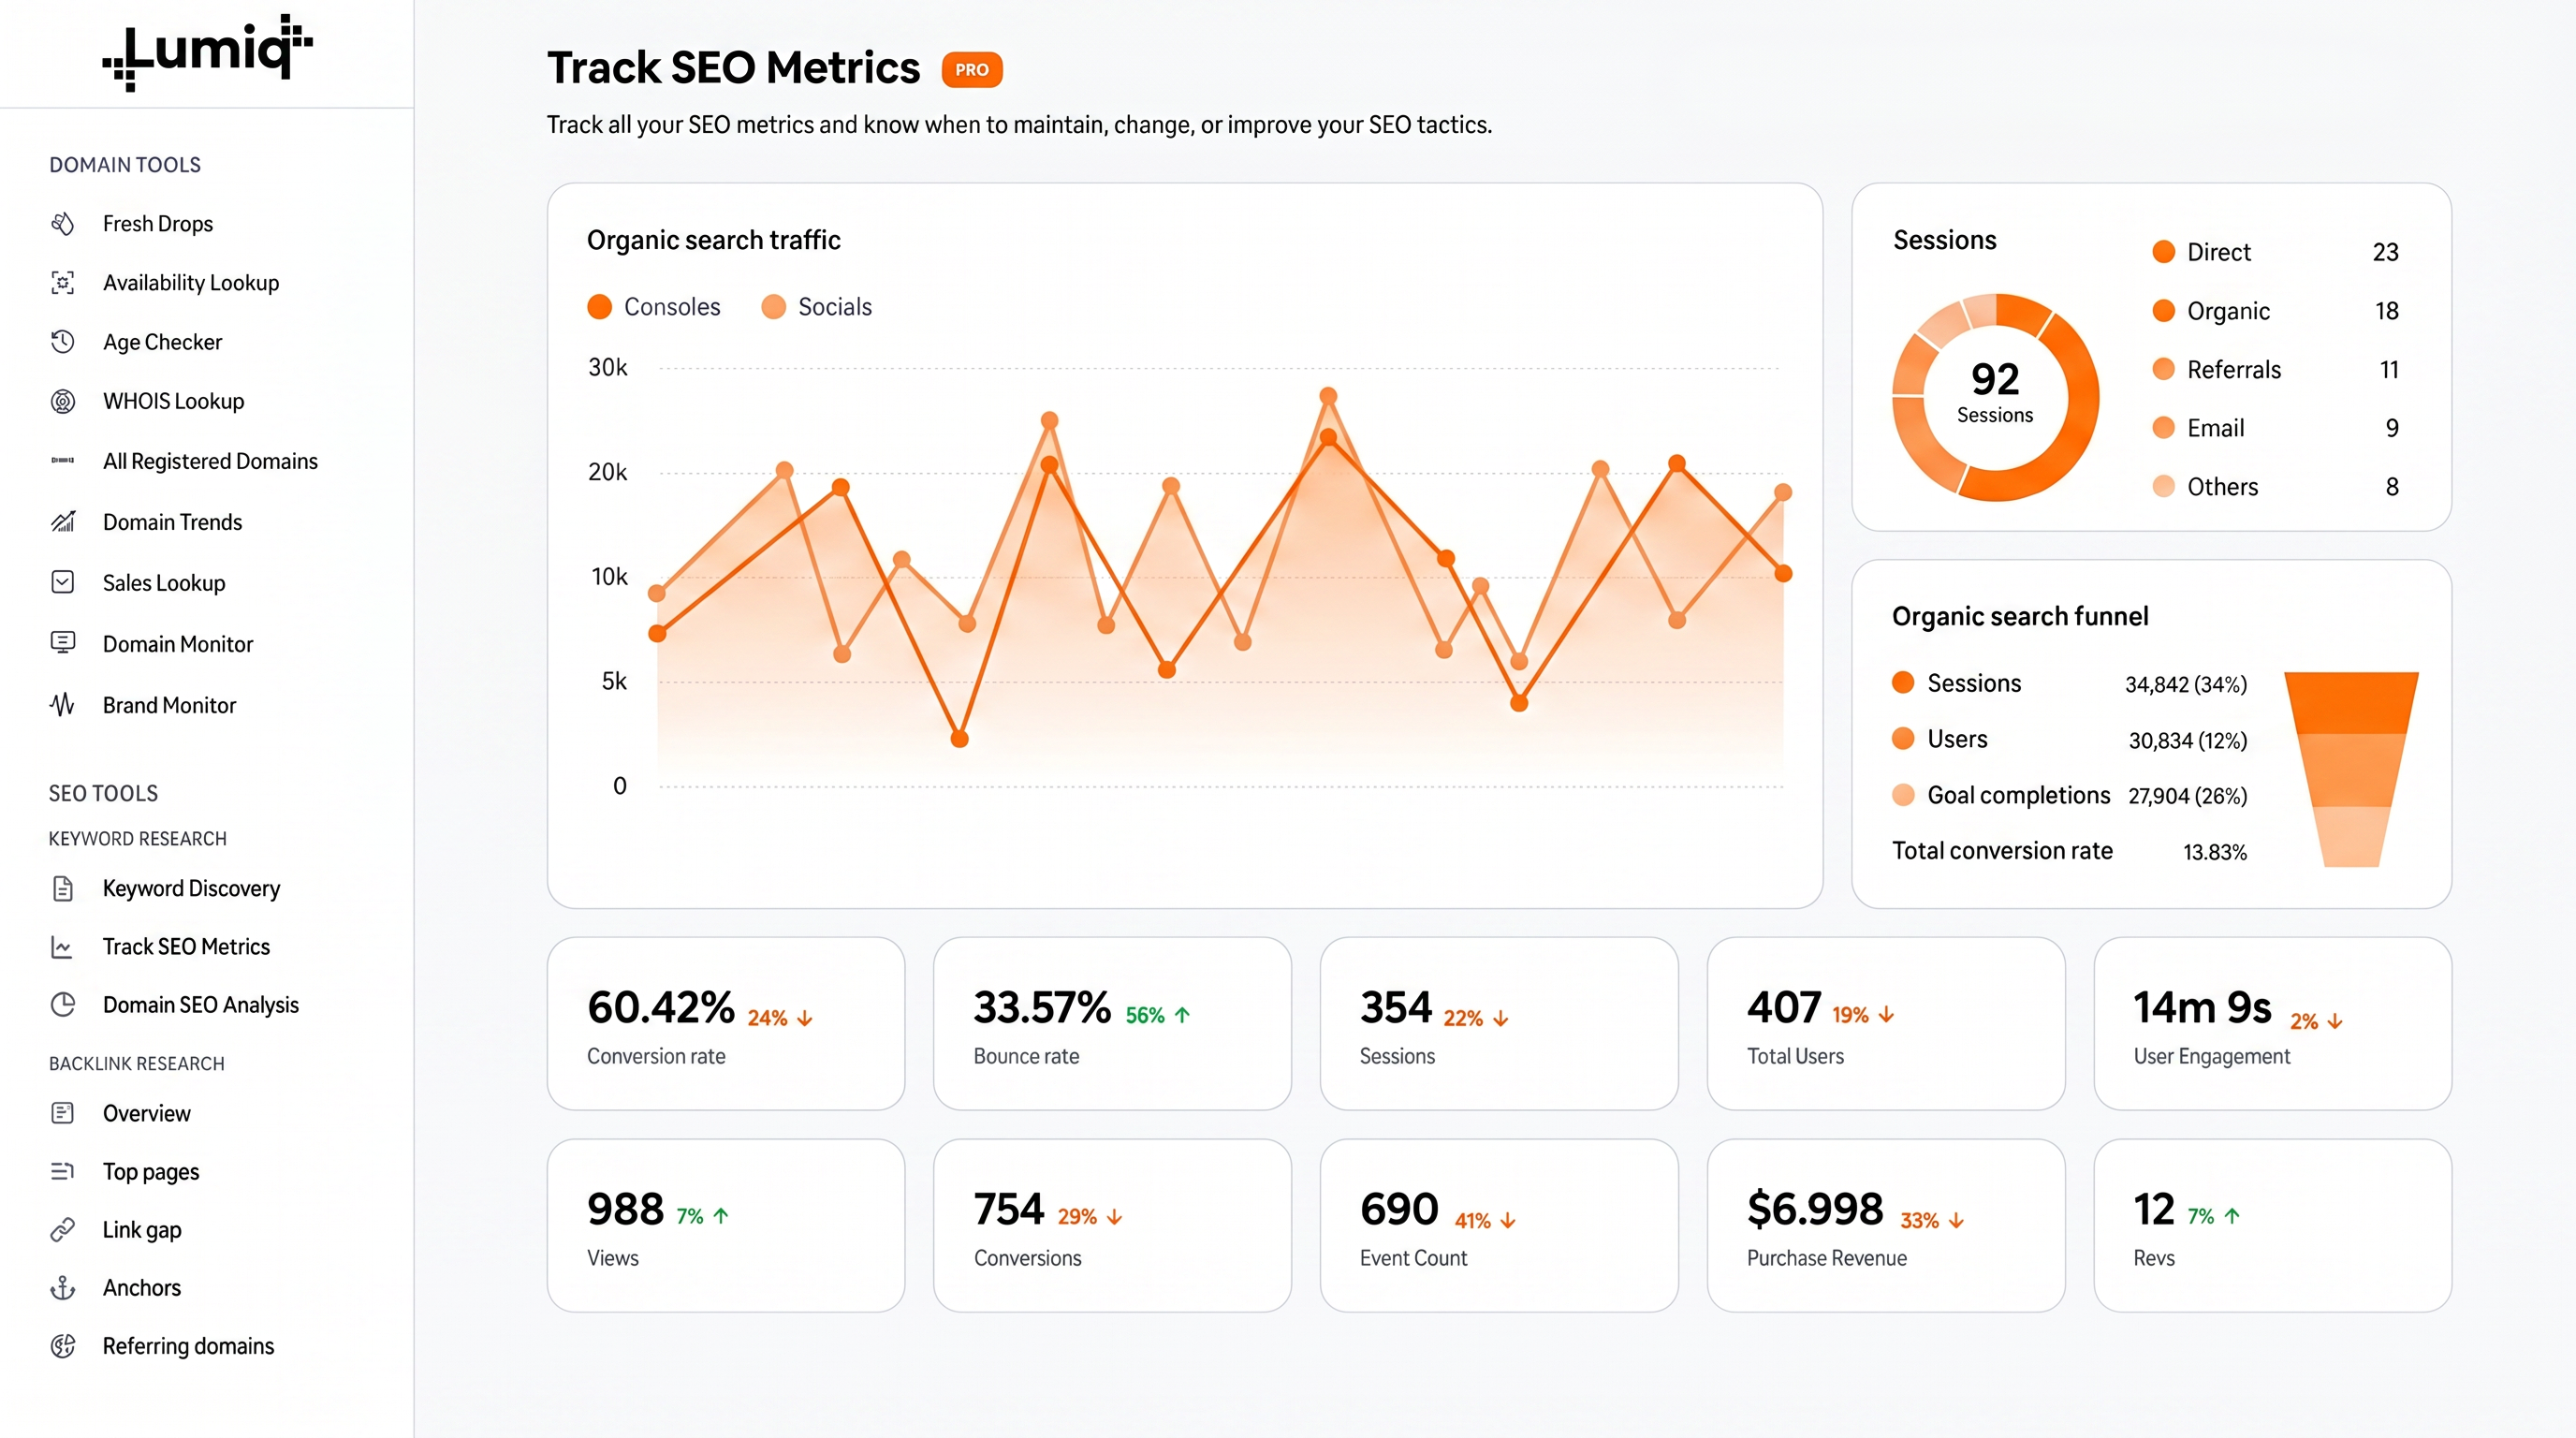Click the funnel Sessions value 34,842 (34%)
2576x1438 pixels.
2186,685
